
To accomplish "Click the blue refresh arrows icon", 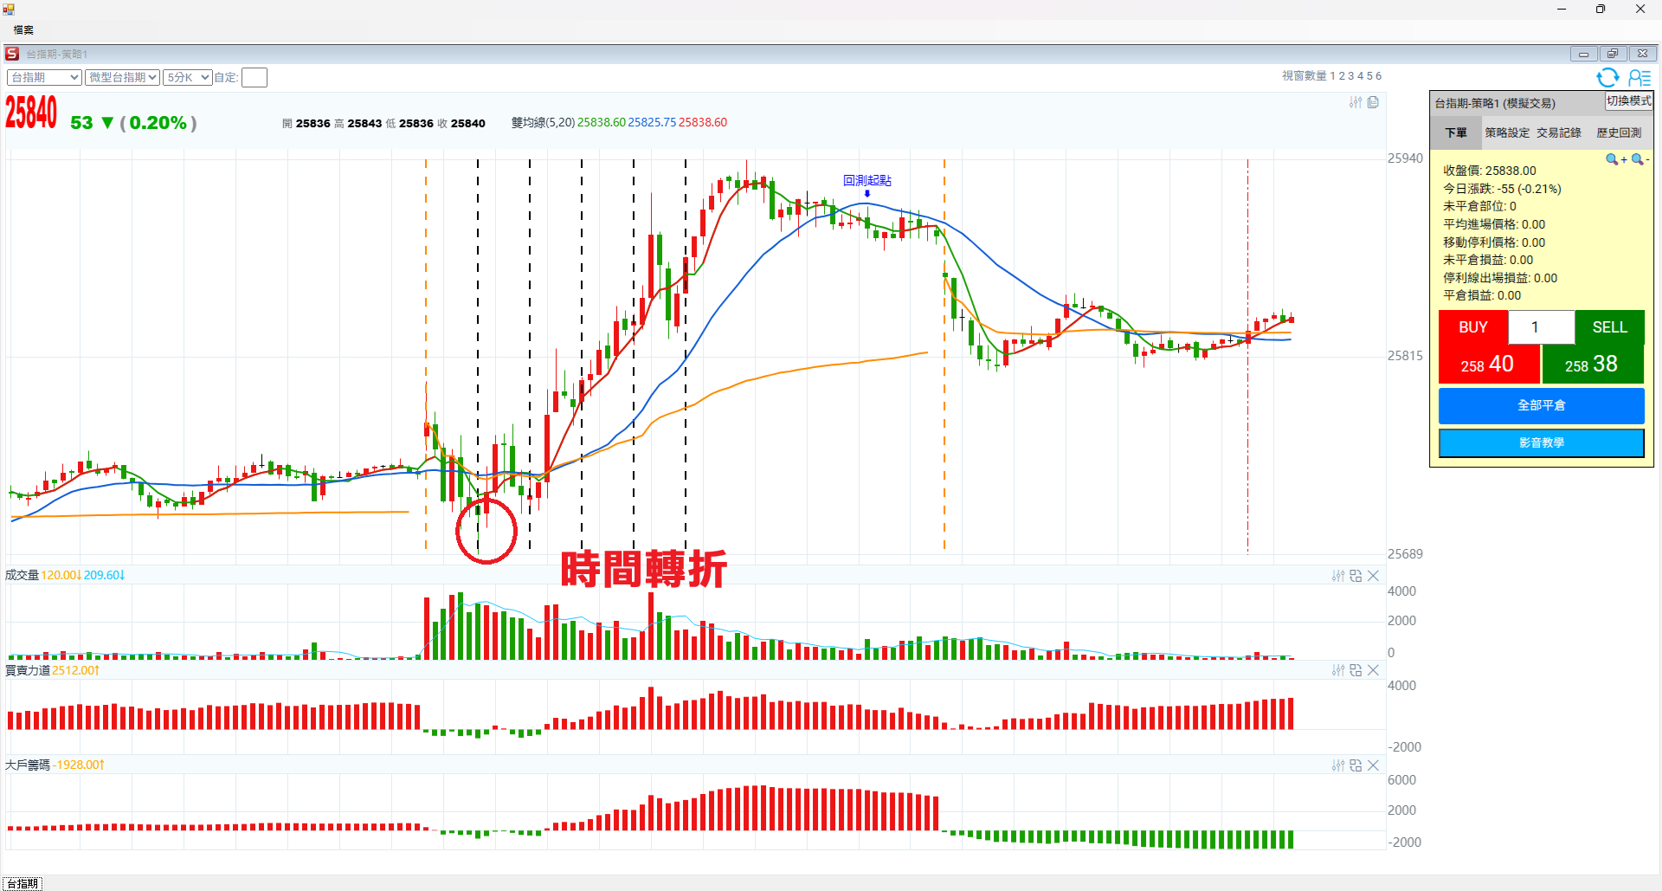I will coord(1607,78).
